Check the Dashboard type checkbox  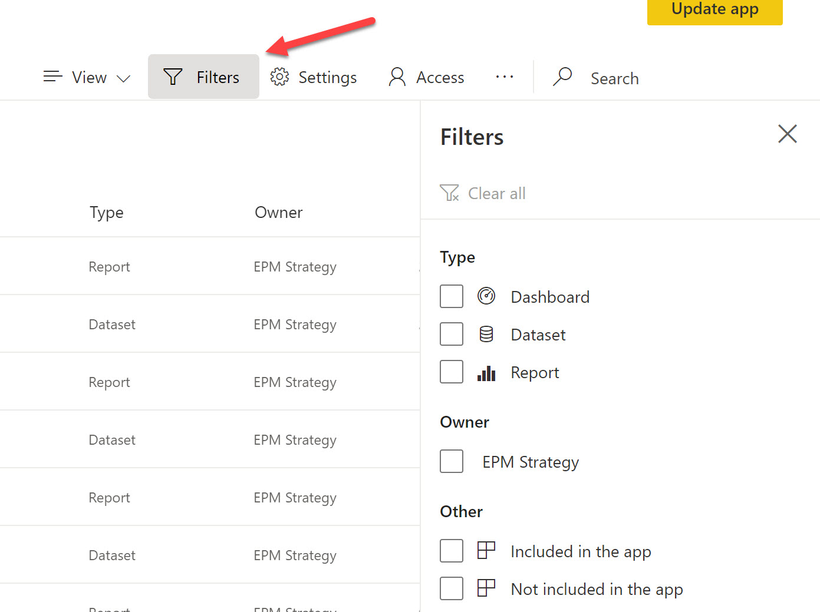(452, 296)
